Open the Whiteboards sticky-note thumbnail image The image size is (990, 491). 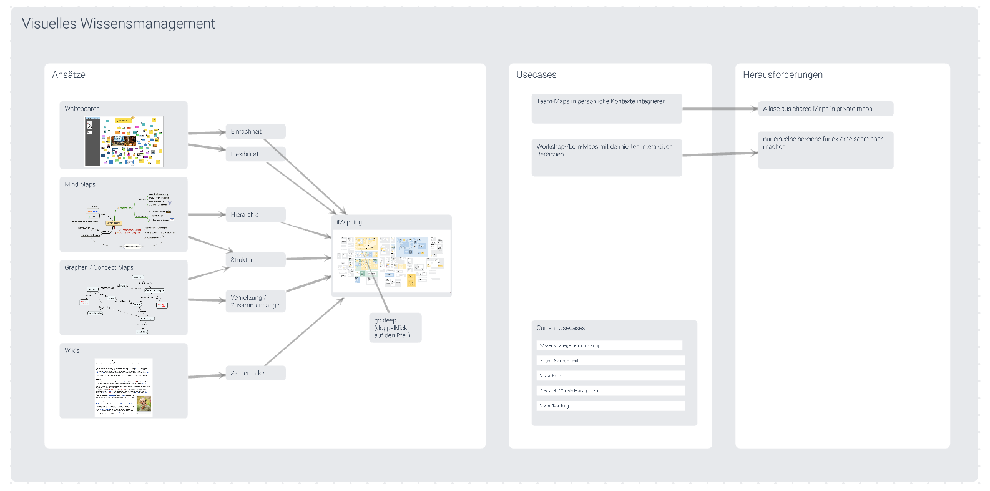(x=124, y=141)
